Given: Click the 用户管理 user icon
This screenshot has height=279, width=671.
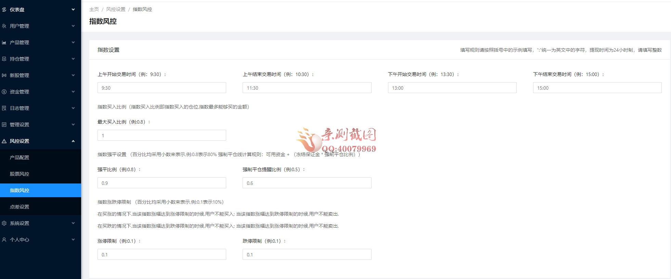Looking at the screenshot, I should point(4,26).
